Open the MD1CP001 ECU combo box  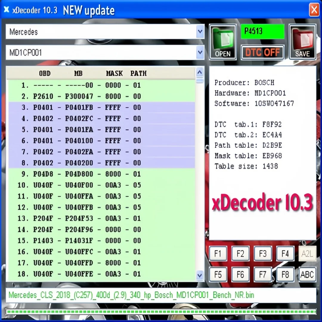(105, 52)
